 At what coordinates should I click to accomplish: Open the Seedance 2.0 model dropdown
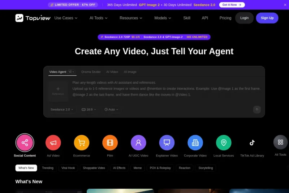[x=62, y=109]
